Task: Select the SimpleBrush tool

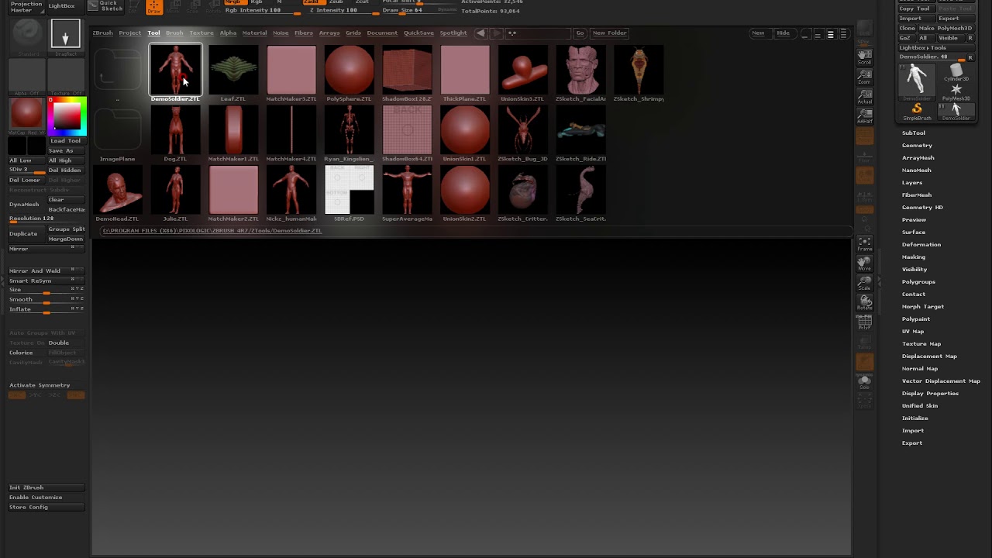Action: 917,112
